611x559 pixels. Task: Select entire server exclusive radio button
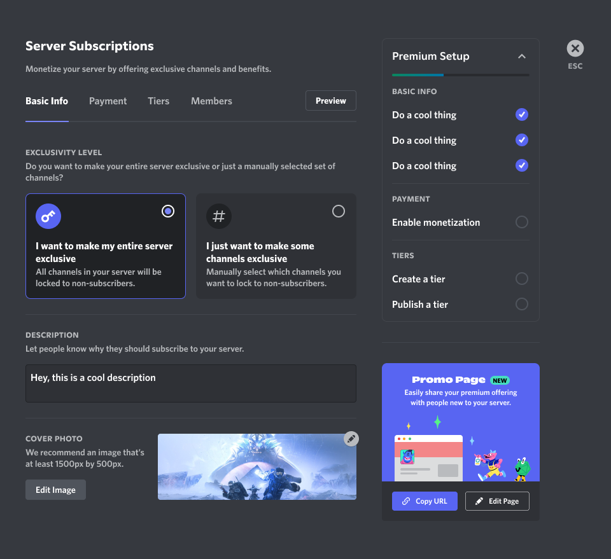coord(168,211)
